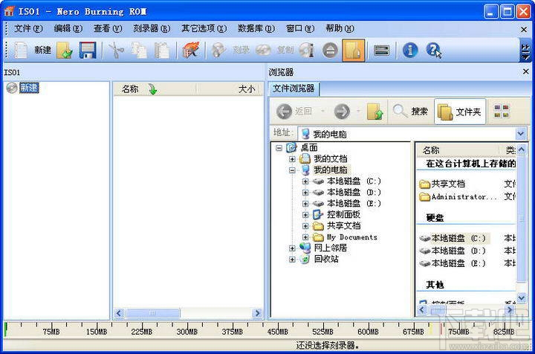This screenshot has height=354, width=535.
Task: Select 本地磁盘 (D:) in file list
Action: (x=453, y=251)
